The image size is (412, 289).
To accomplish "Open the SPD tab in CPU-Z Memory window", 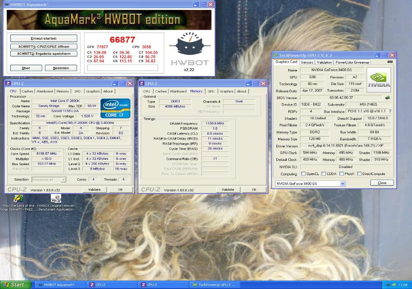I will point(211,91).
